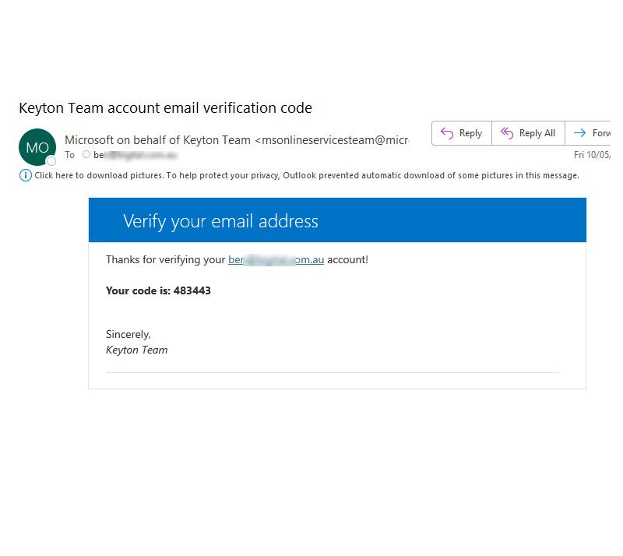
Task: Click the Sincerely closing text
Action: click(128, 334)
